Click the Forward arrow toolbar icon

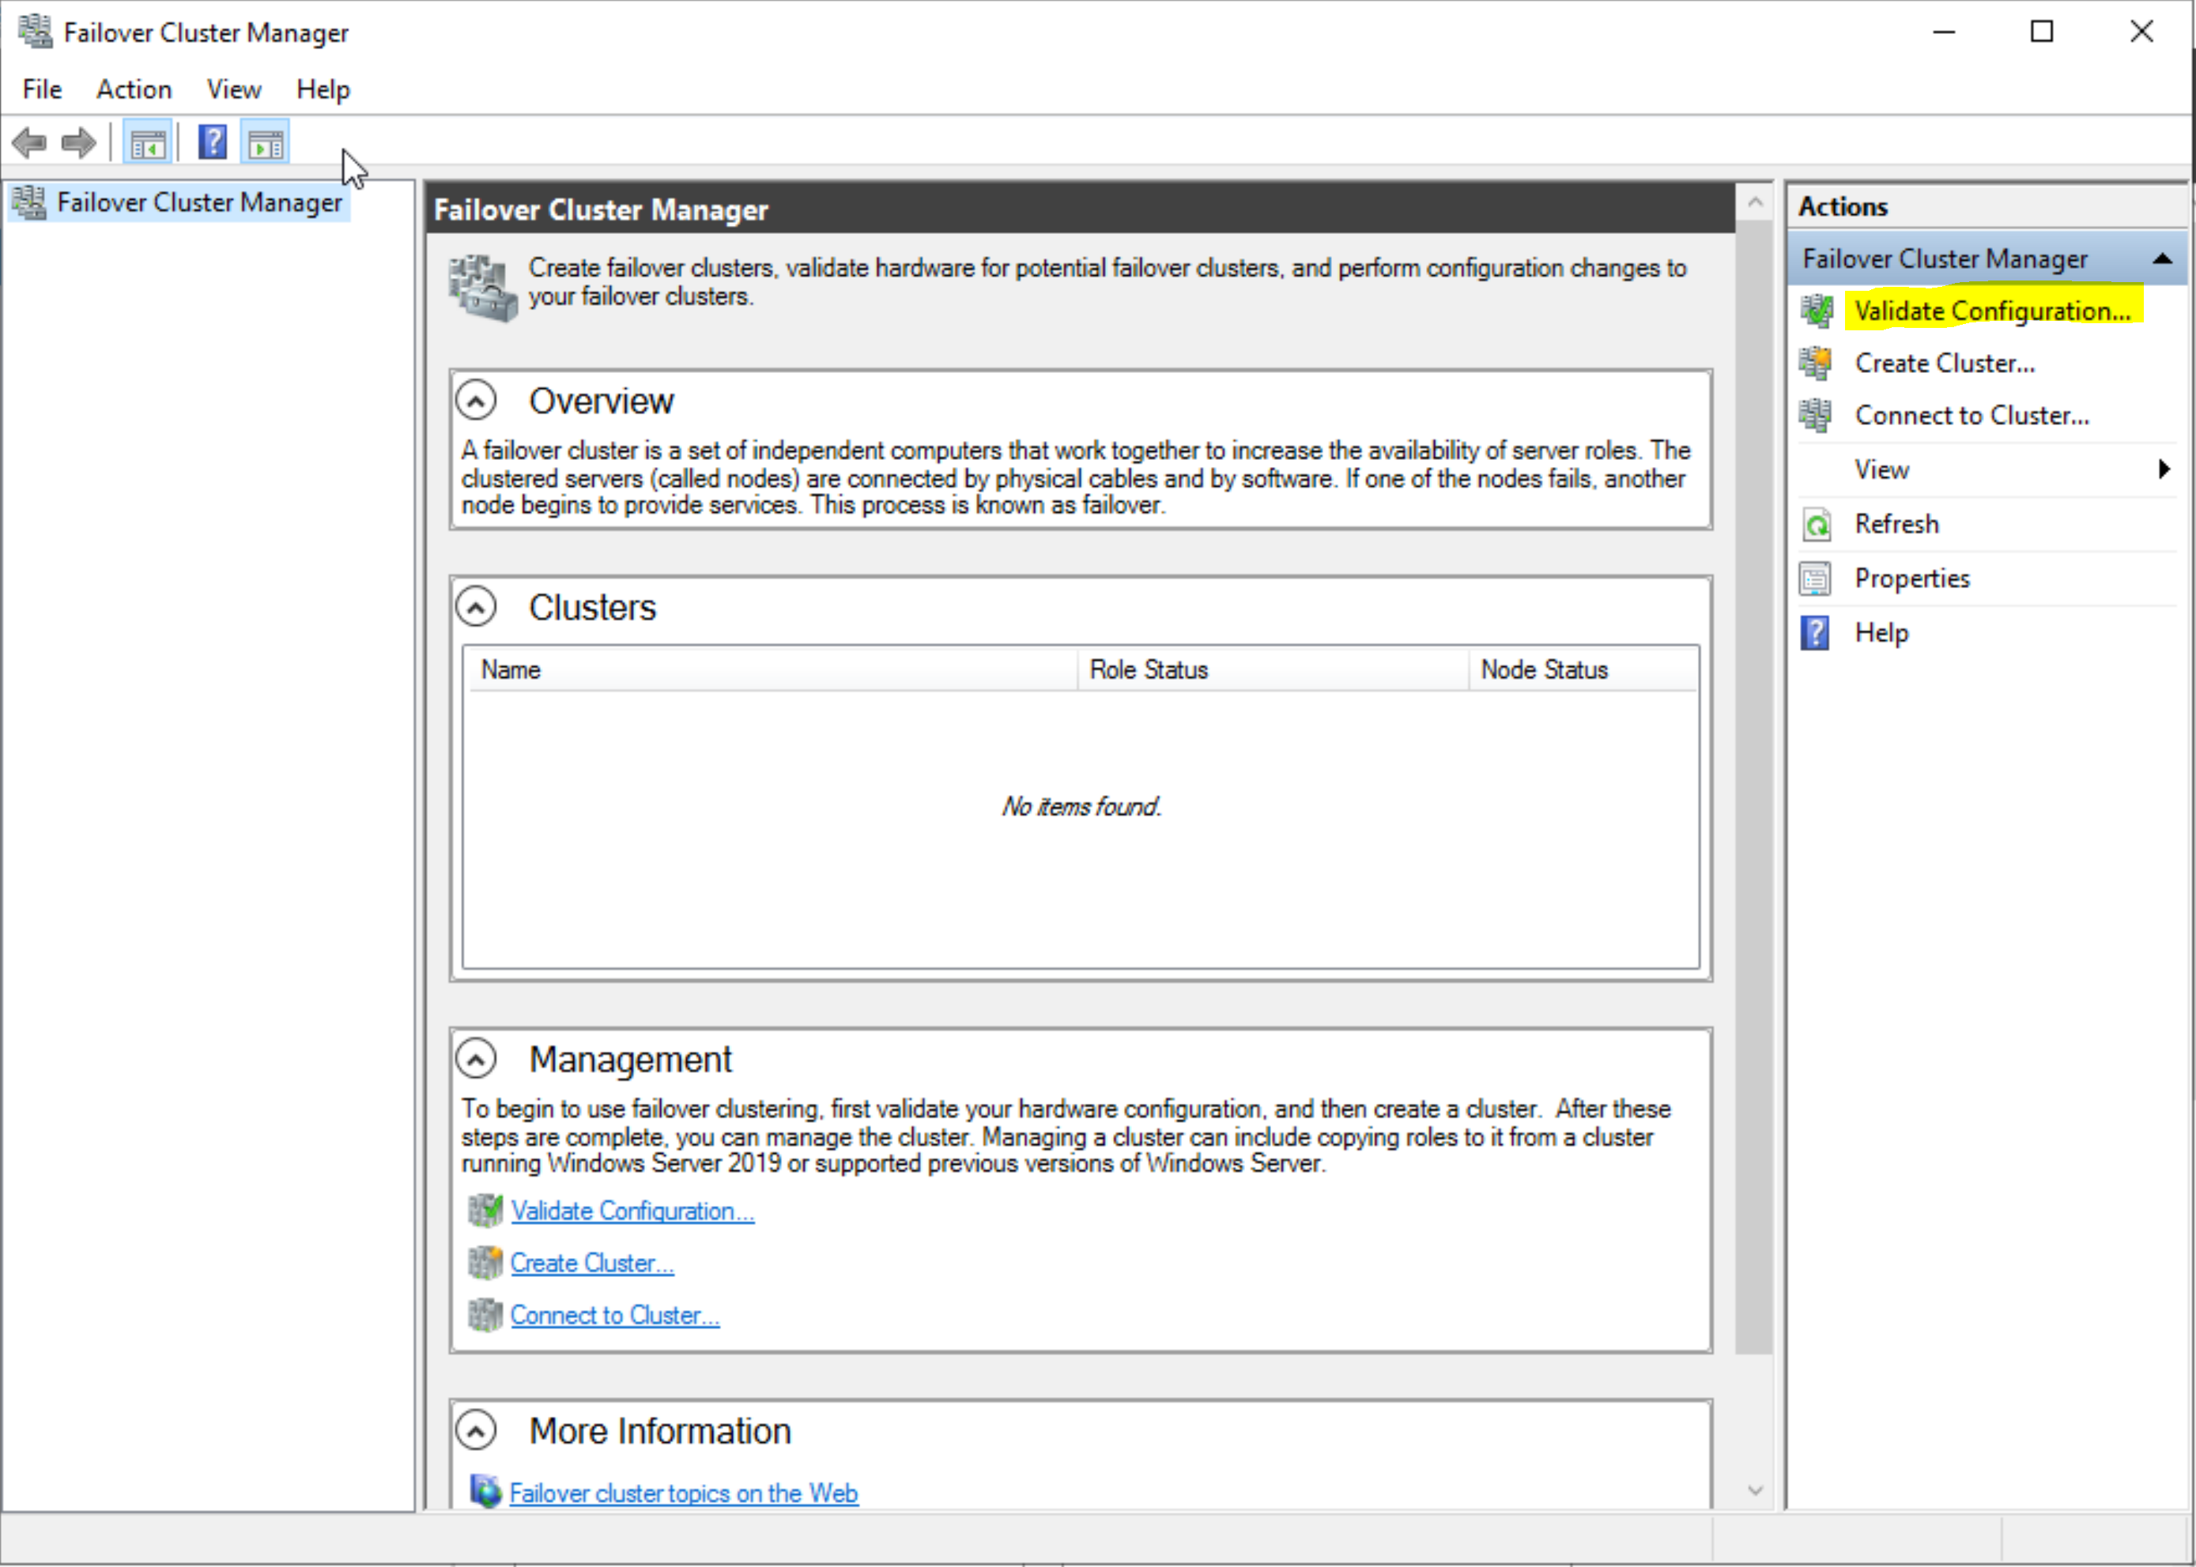coord(78,144)
